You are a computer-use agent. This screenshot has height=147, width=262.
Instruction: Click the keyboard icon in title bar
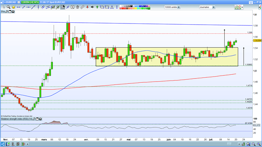click(251, 2)
